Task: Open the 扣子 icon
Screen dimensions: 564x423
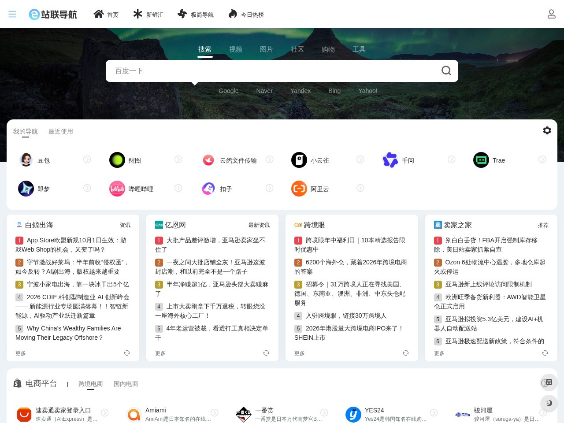Action: click(x=208, y=189)
